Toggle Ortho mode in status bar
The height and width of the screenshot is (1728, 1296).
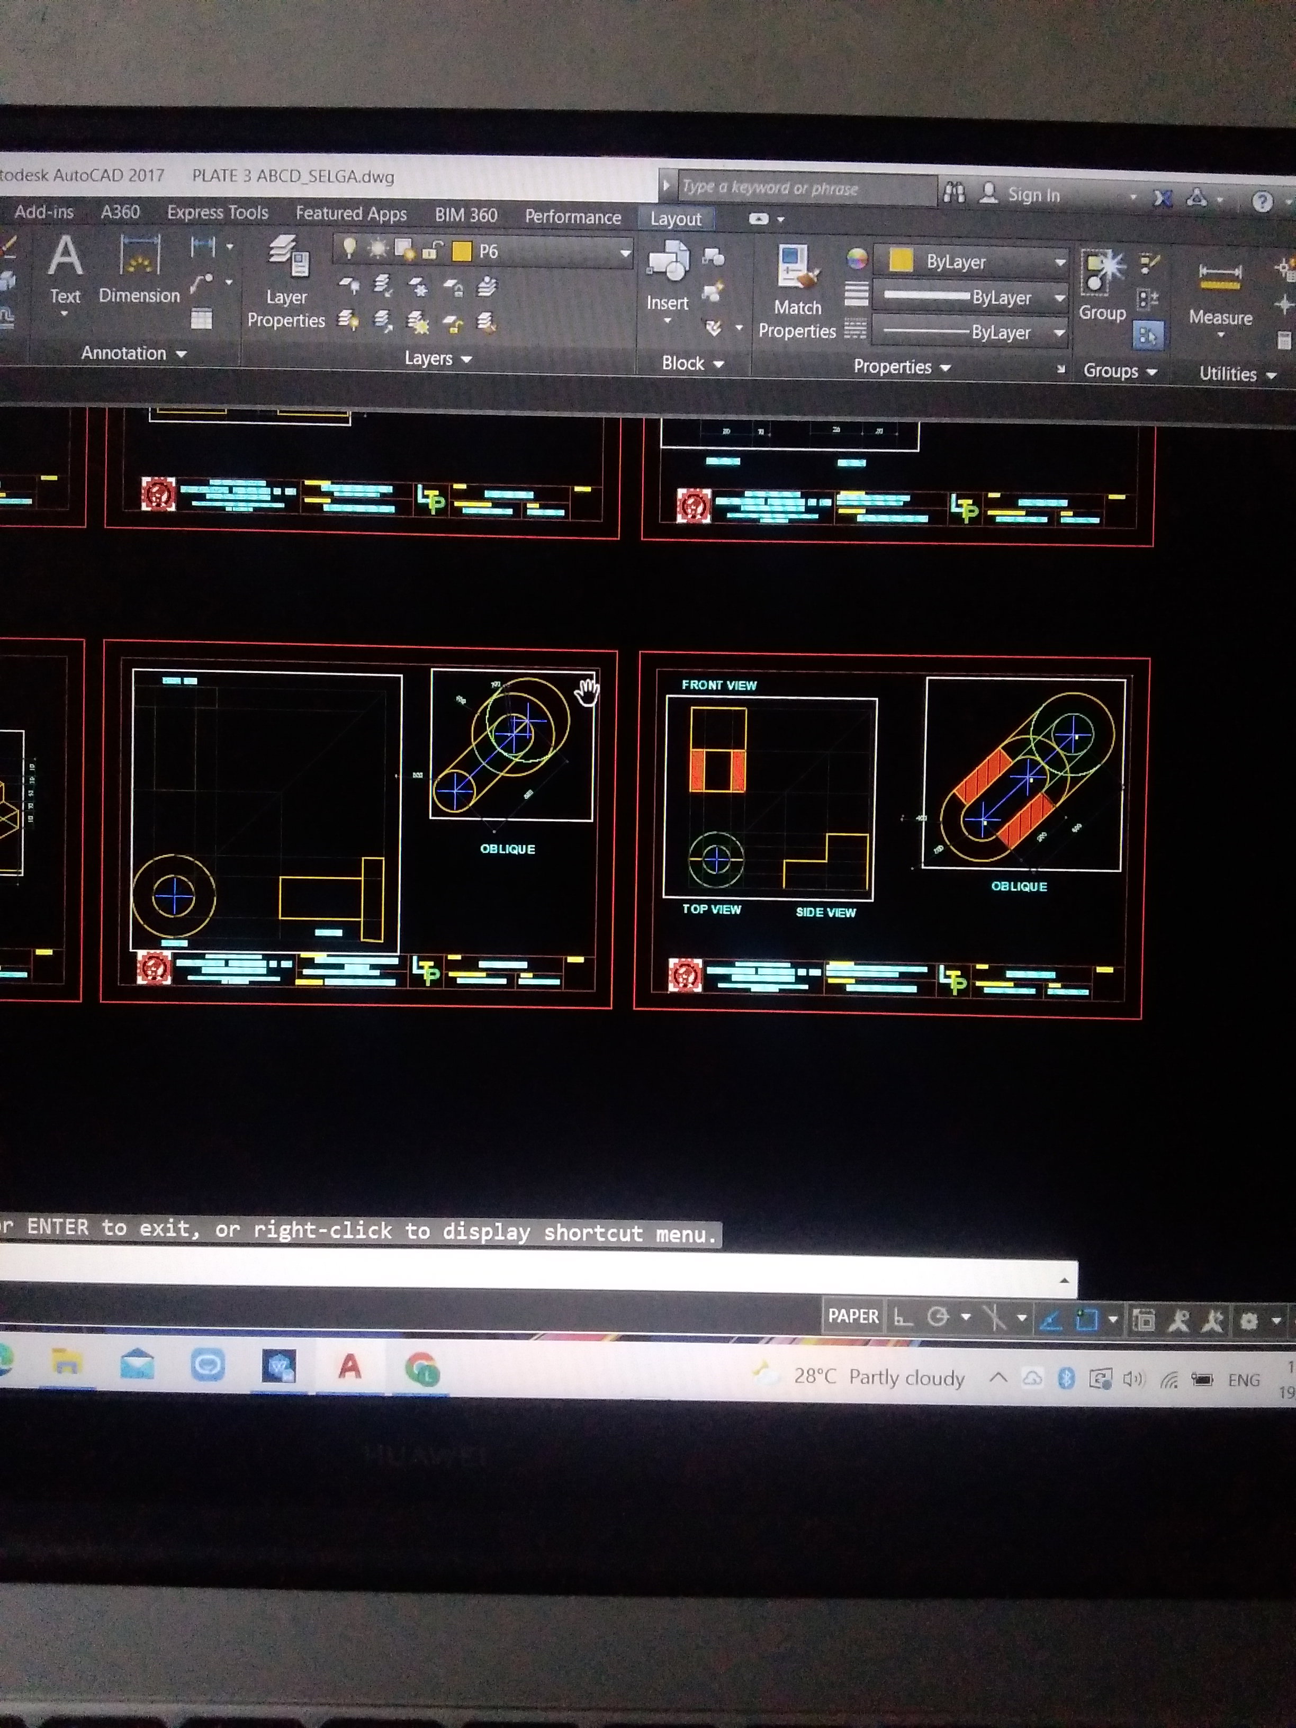(x=903, y=1318)
